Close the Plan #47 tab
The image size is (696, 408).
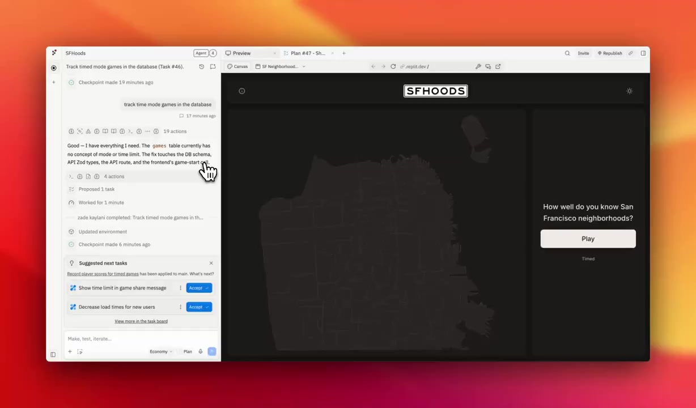pyautogui.click(x=332, y=53)
